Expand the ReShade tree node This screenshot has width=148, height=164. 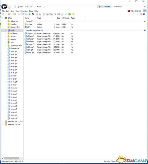[x=6, y=33]
